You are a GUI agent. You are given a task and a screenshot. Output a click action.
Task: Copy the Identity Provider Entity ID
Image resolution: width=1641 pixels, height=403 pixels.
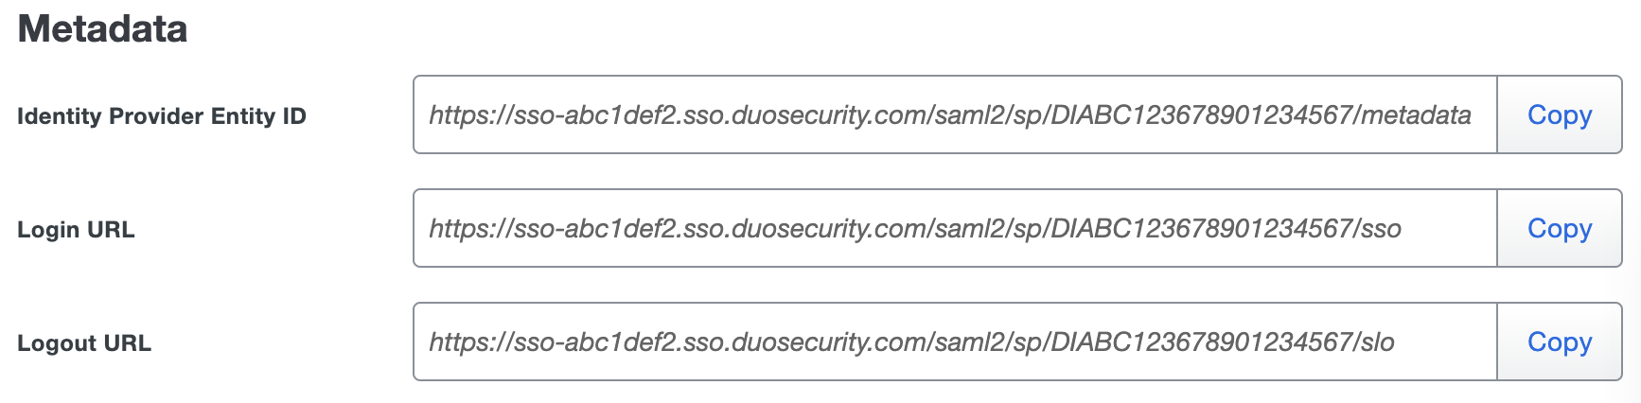click(1559, 115)
